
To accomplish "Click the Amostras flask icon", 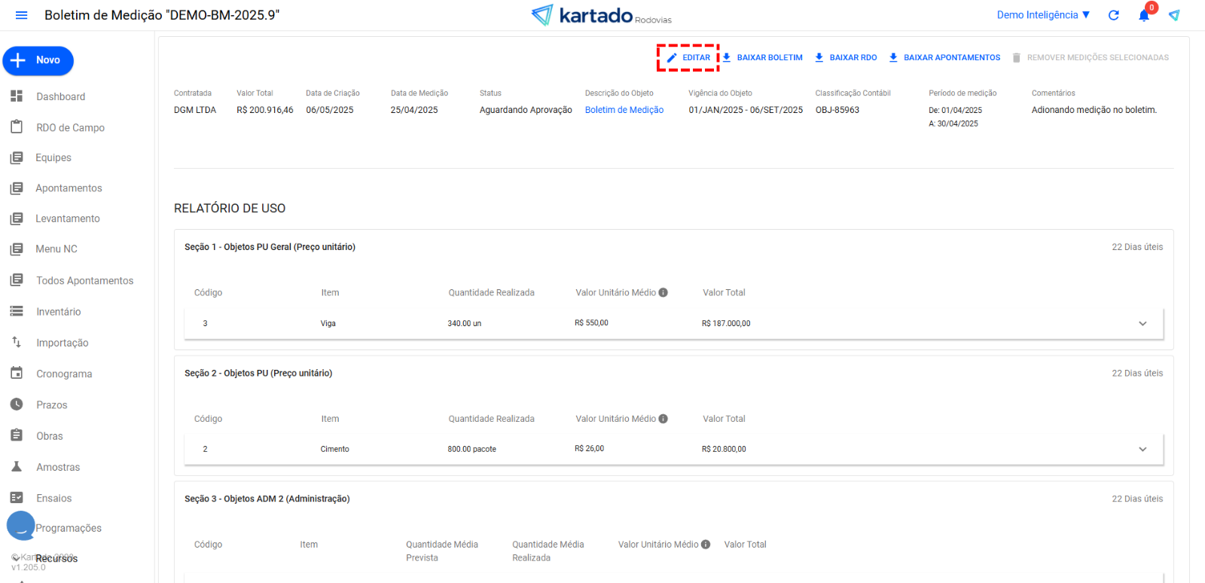I will pos(17,467).
